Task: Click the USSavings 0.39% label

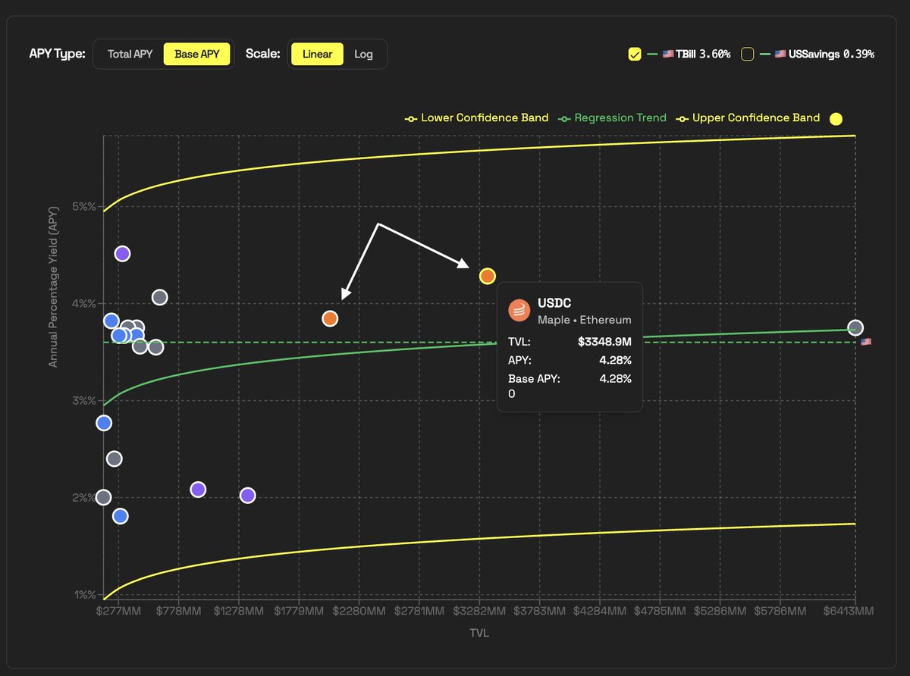Action: pos(824,54)
